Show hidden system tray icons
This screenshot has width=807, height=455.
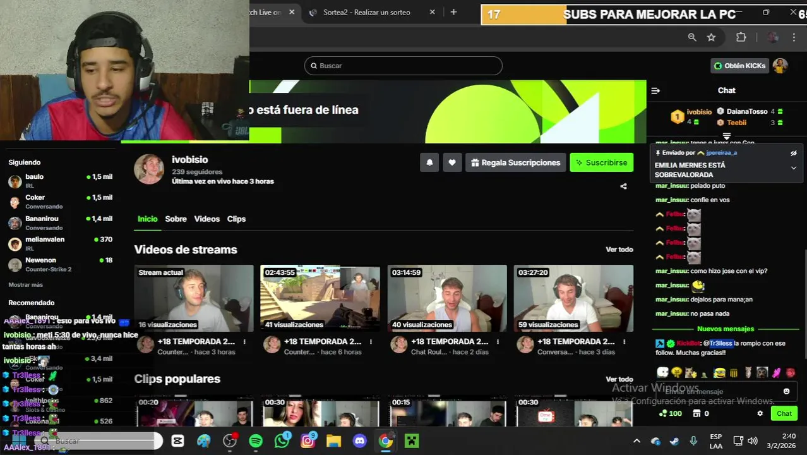tap(637, 441)
